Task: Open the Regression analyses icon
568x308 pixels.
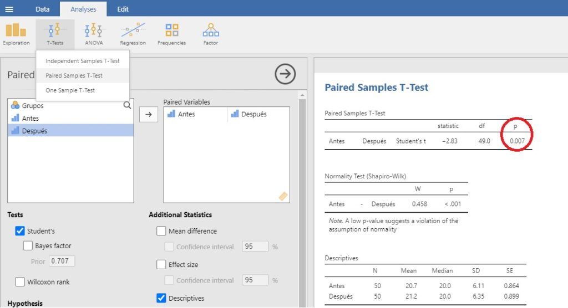Action: (133, 33)
